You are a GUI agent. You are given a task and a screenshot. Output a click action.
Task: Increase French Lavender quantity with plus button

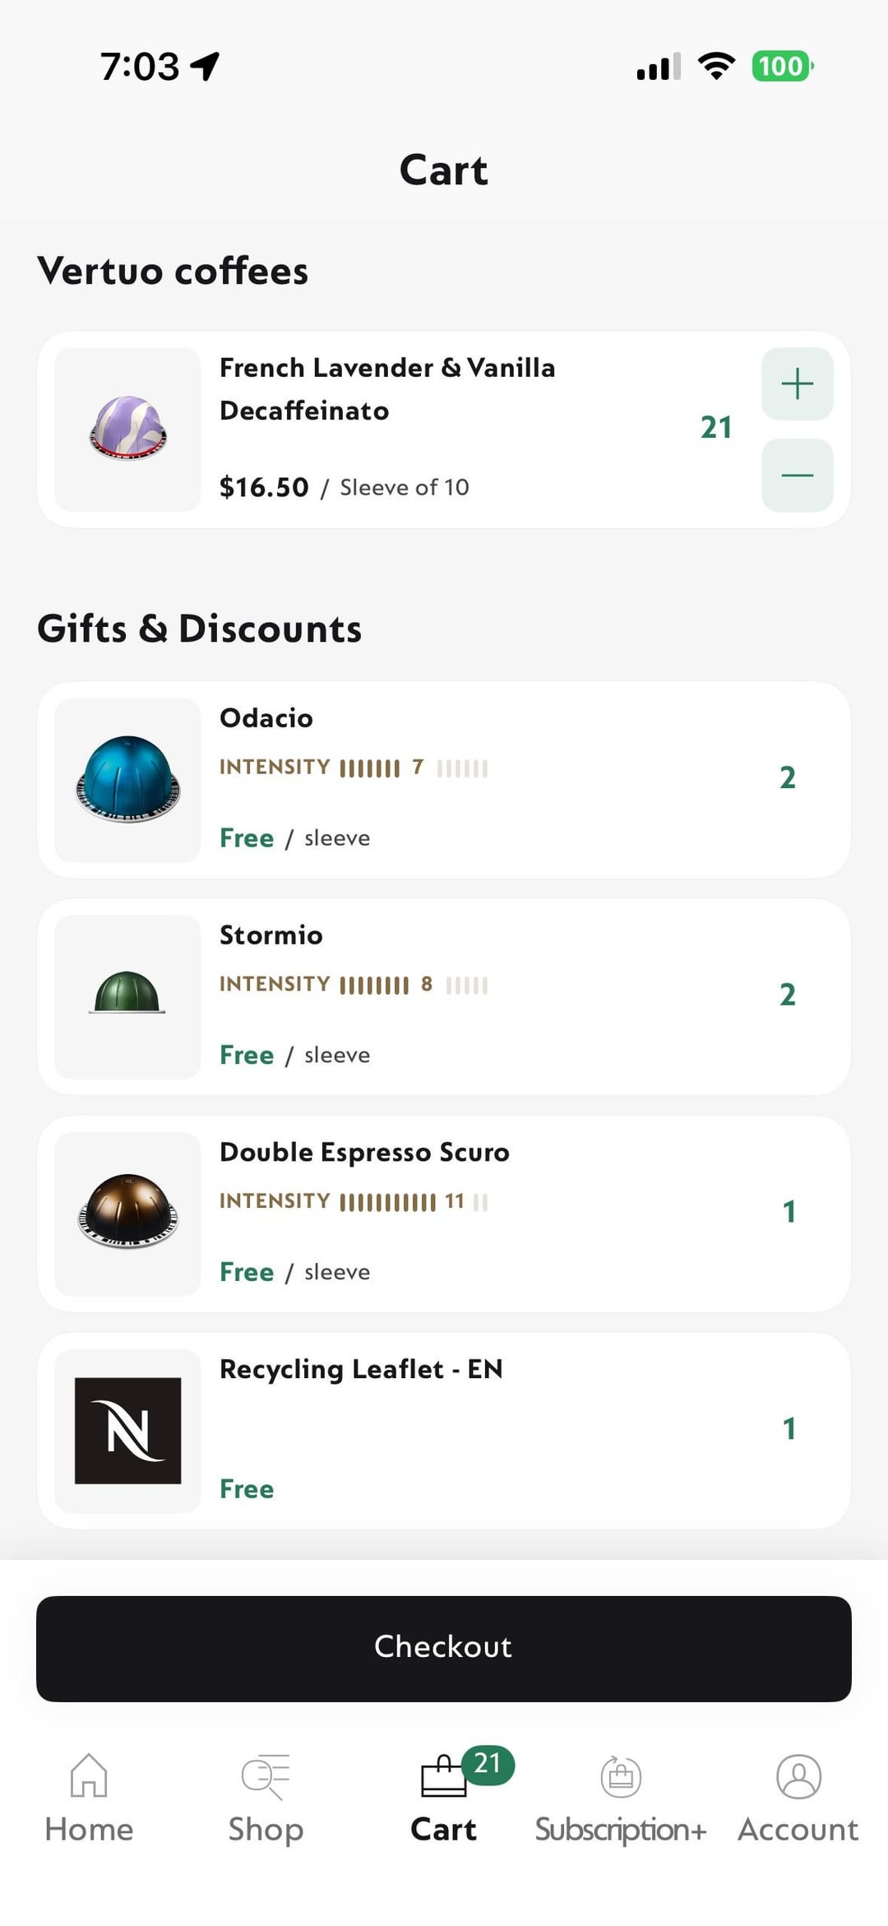tap(797, 384)
